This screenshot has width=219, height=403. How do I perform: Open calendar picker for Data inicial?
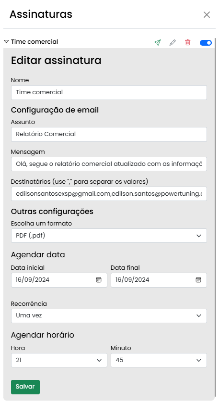[x=99, y=280]
